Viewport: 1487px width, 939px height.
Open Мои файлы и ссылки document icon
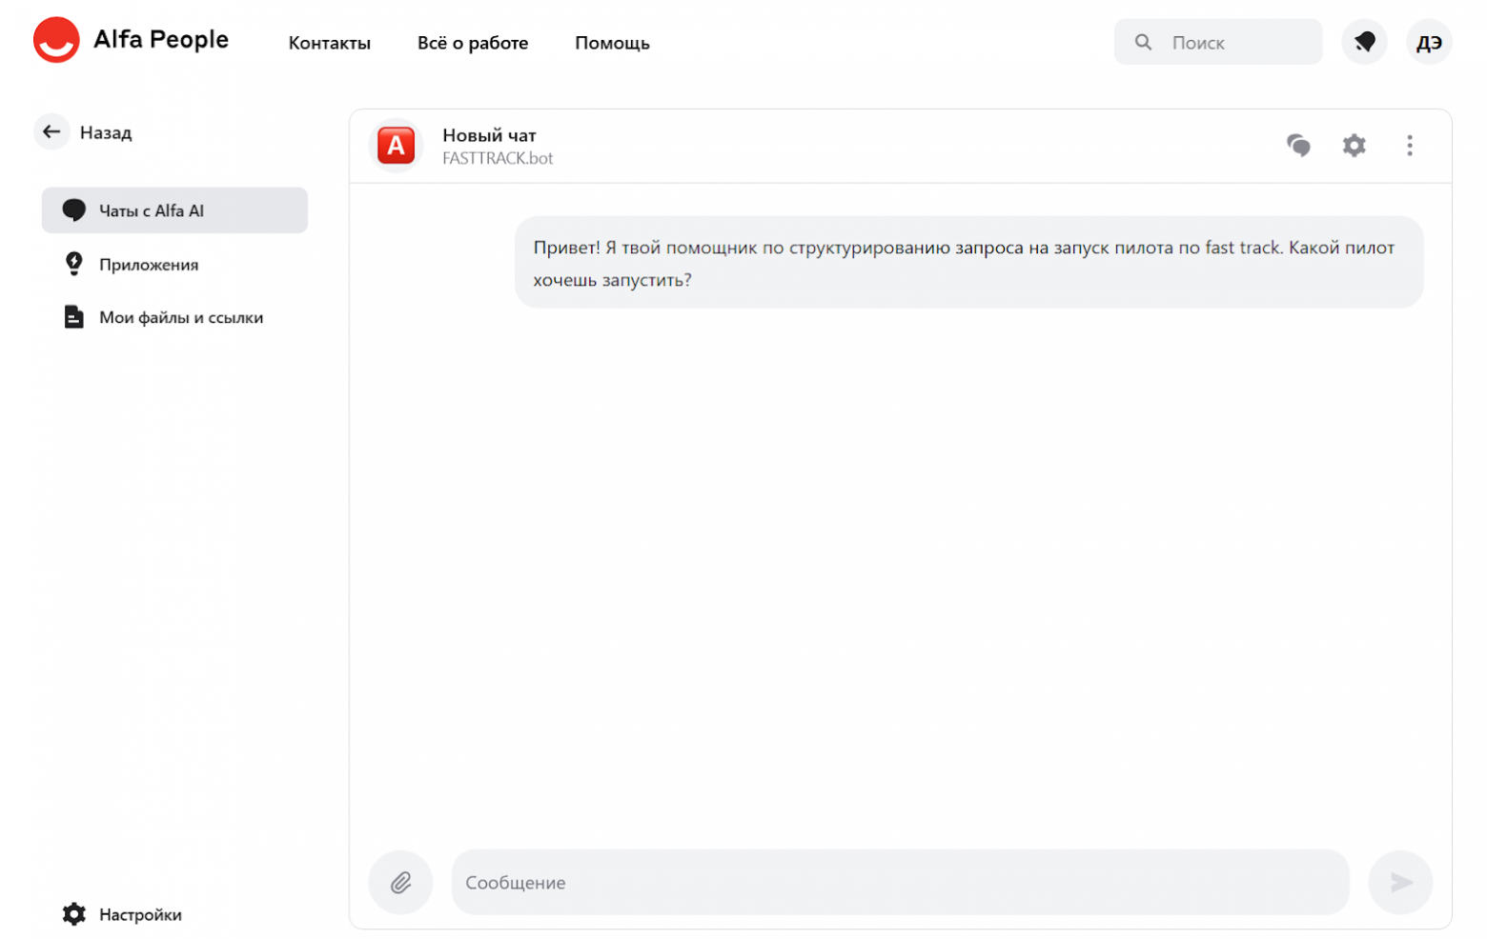click(73, 316)
